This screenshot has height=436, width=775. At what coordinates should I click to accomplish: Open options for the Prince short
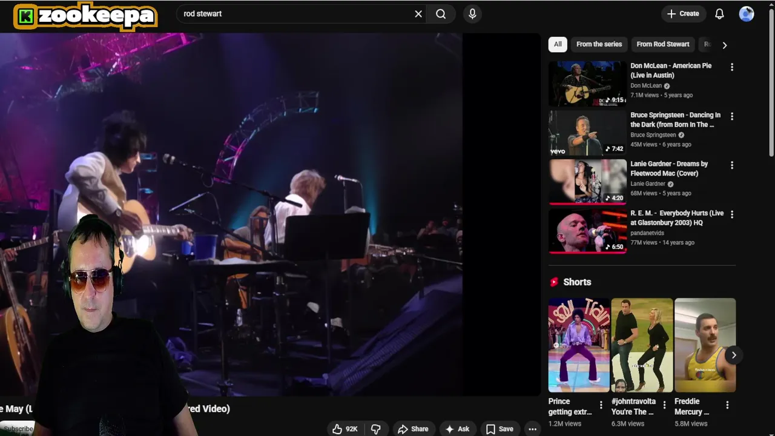point(601,405)
